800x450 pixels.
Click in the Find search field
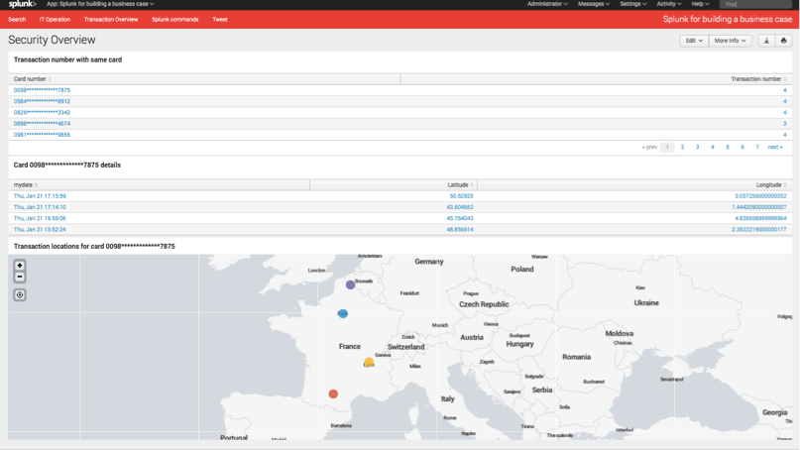(755, 4)
